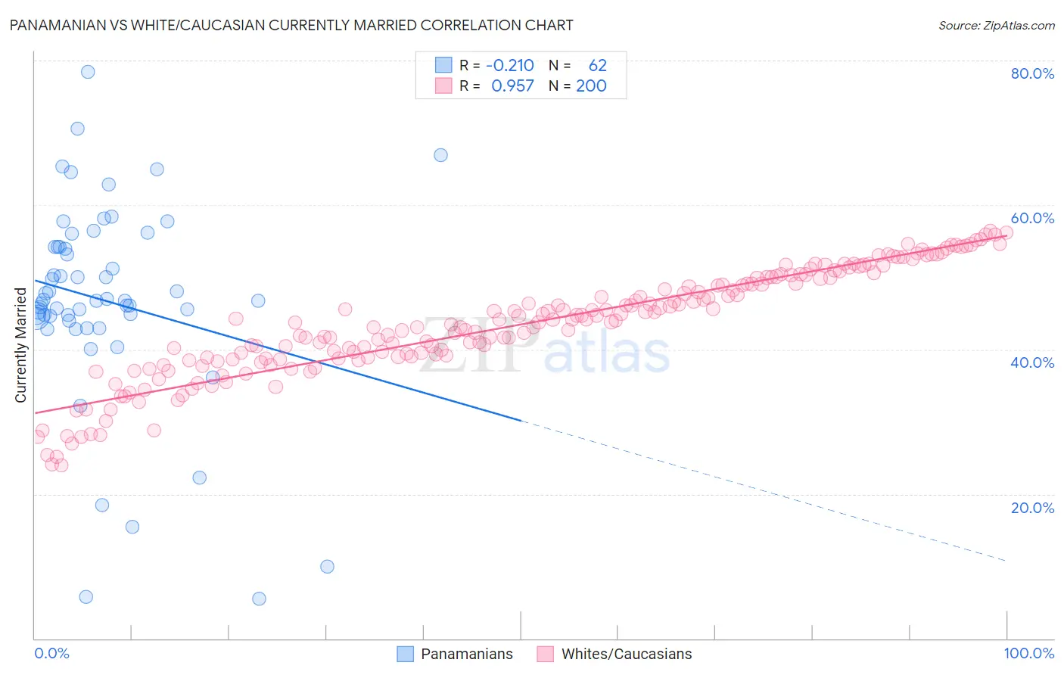This screenshot has width=1064, height=675.
Task: Click the topmost blue point near 80%
Action: point(88,72)
